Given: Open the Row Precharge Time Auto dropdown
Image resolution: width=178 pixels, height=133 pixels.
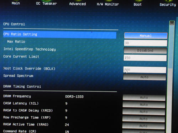Looking at the screenshot, I should 143,119.
